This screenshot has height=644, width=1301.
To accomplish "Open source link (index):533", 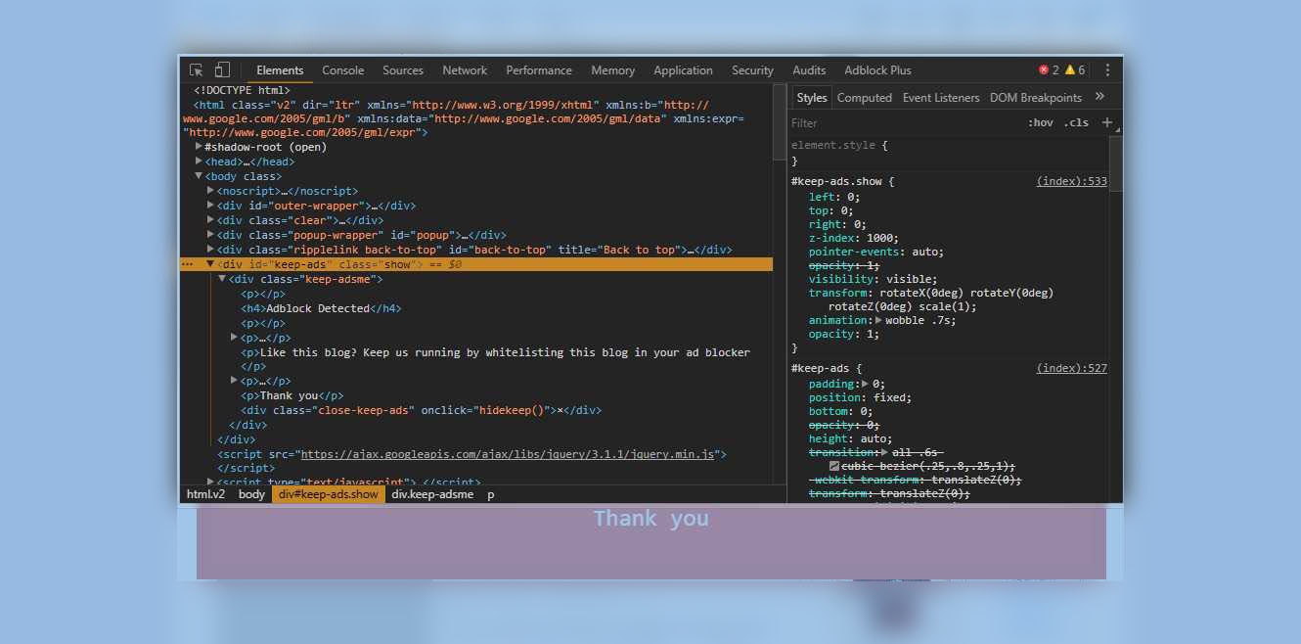I will pyautogui.click(x=1072, y=181).
